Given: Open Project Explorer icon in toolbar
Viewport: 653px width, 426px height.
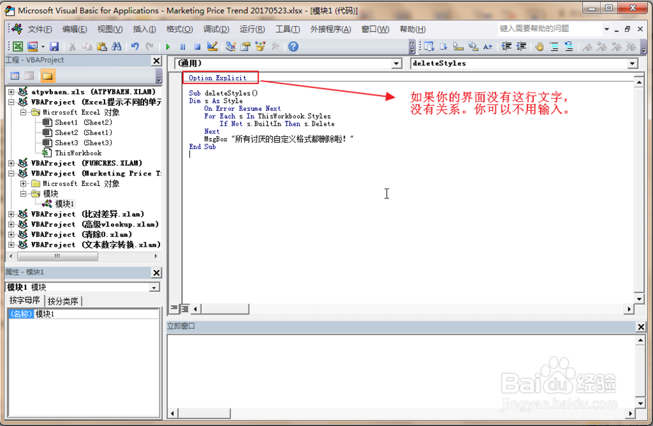Looking at the screenshot, I should [x=231, y=46].
